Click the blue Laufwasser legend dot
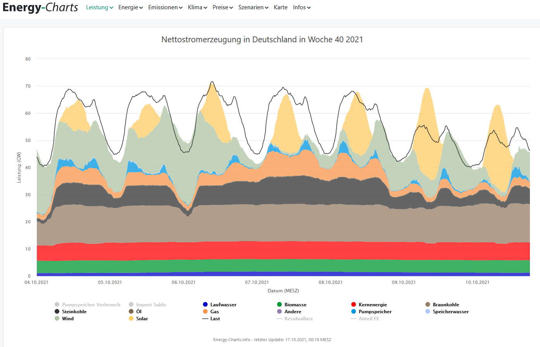The width and height of the screenshot is (540, 347). pos(205,305)
